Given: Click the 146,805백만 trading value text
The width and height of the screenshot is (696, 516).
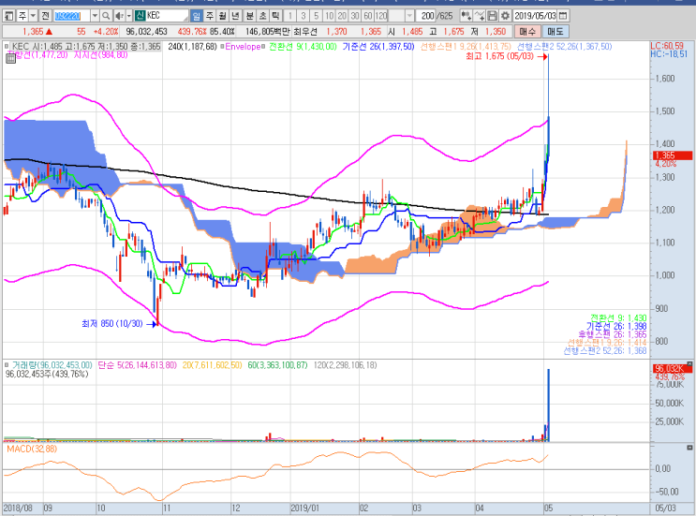Looking at the screenshot, I should coord(267,32).
